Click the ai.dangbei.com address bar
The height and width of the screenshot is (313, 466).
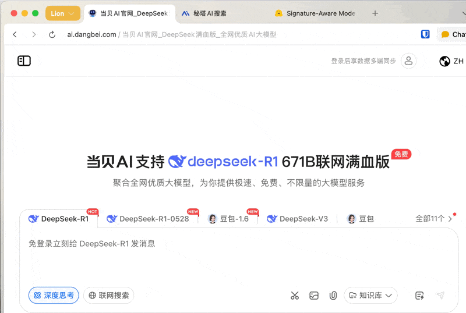171,34
